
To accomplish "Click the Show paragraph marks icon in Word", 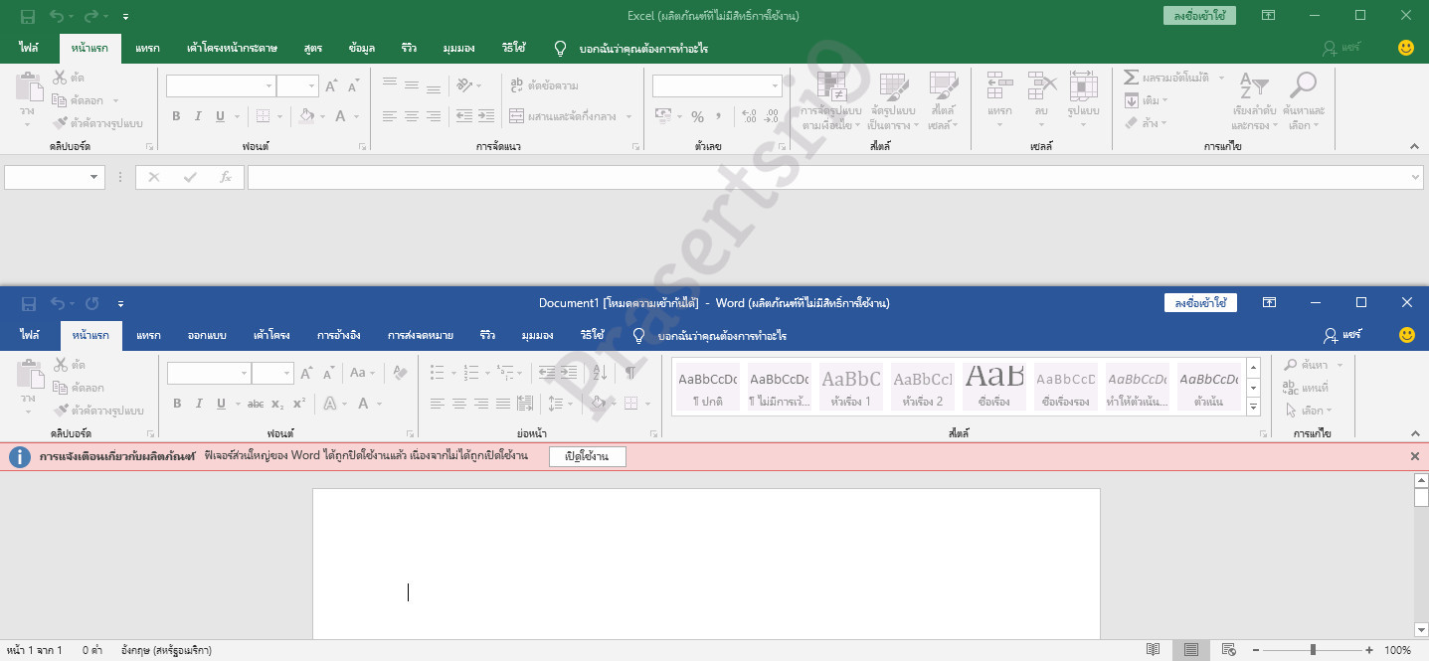I will (x=630, y=373).
